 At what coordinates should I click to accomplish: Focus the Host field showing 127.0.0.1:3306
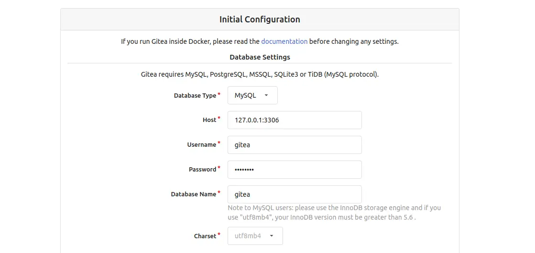click(x=295, y=120)
